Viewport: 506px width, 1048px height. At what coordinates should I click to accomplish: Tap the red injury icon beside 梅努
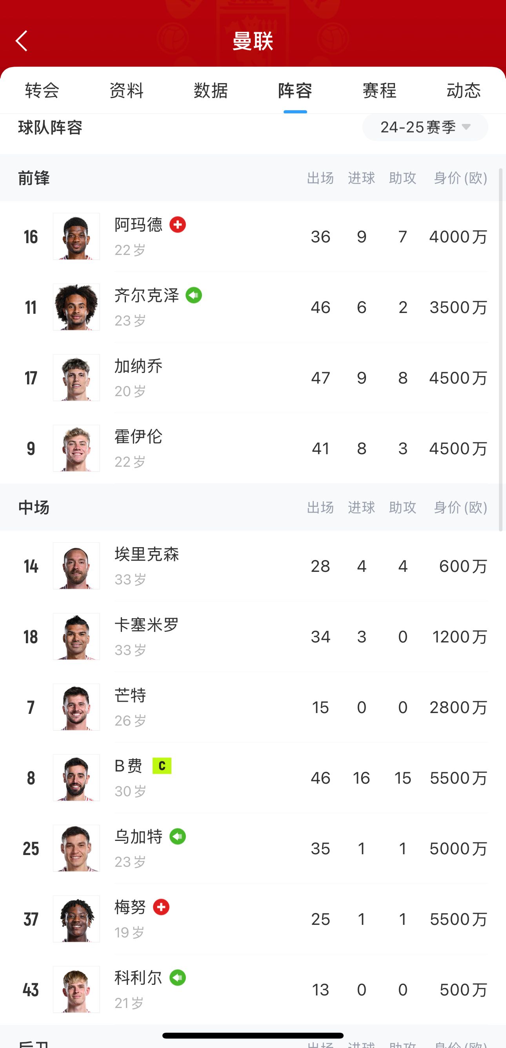162,907
